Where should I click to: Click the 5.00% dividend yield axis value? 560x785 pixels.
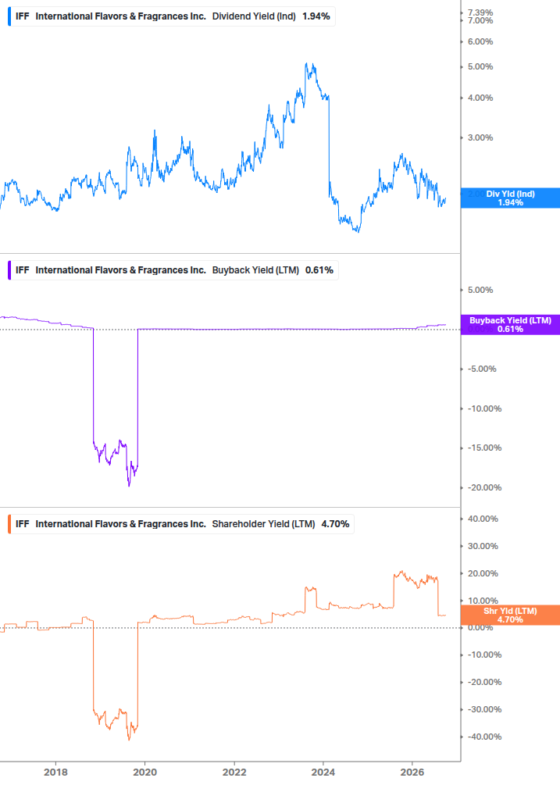[480, 67]
